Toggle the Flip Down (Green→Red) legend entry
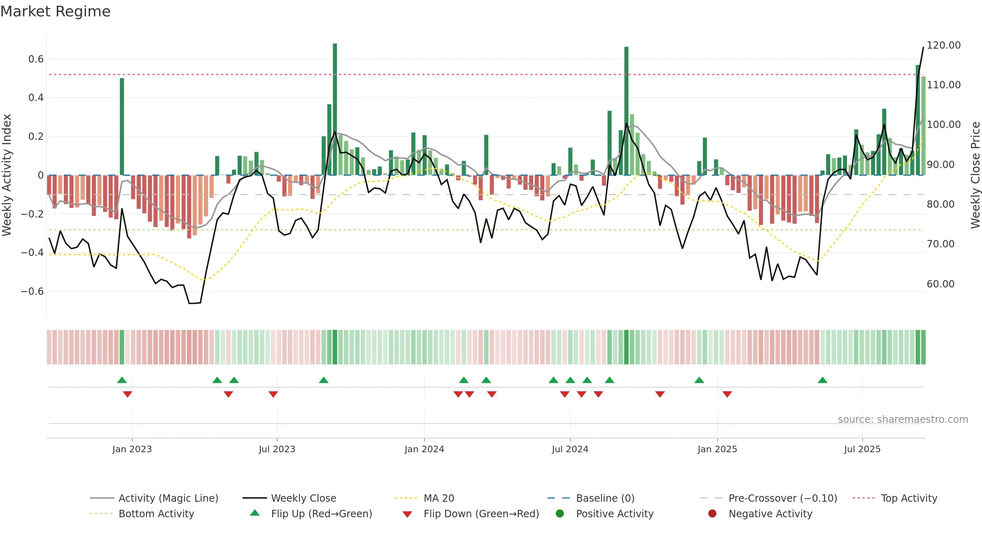 point(471,514)
